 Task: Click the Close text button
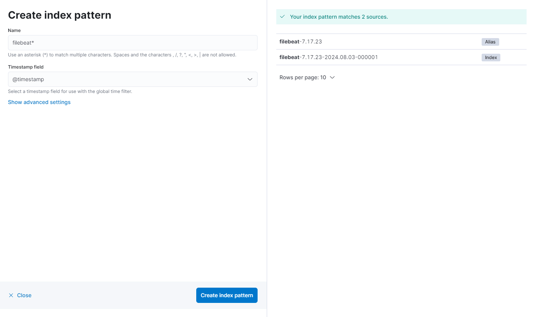(24, 295)
